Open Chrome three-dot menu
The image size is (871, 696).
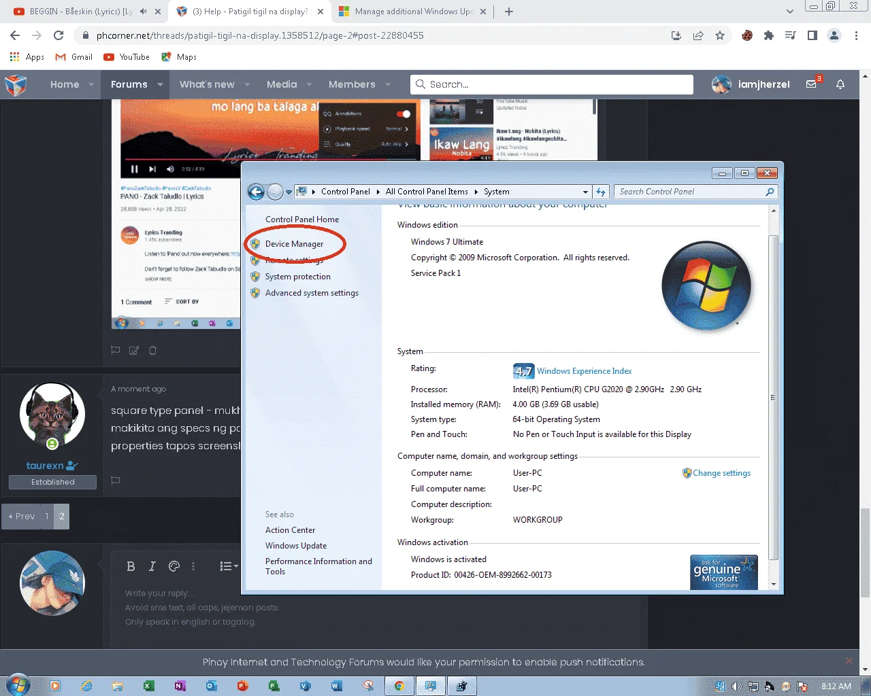(x=856, y=35)
